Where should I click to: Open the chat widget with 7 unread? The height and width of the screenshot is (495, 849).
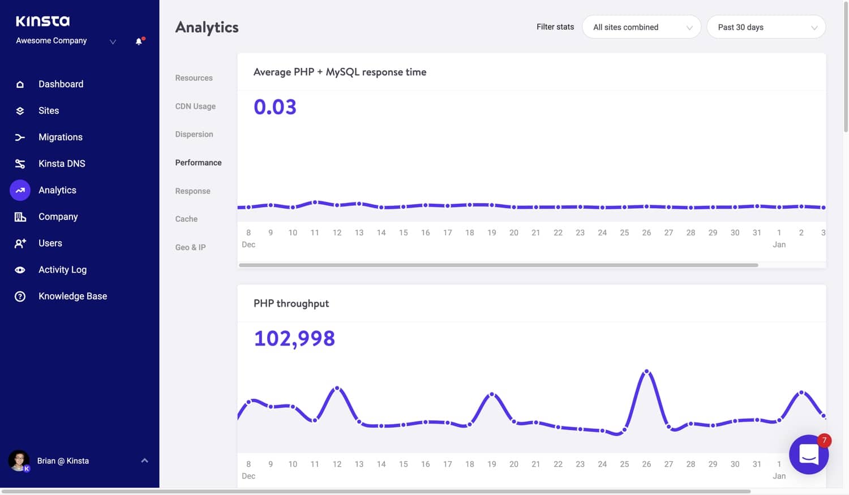tap(808, 454)
